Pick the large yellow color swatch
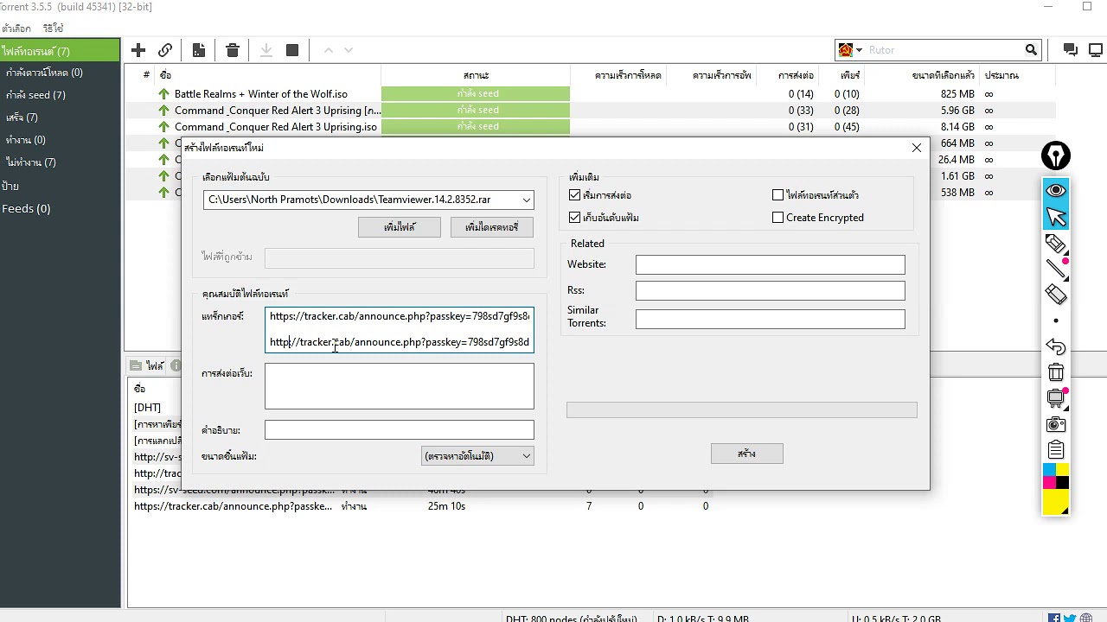This screenshot has height=622, width=1107. point(1056,502)
